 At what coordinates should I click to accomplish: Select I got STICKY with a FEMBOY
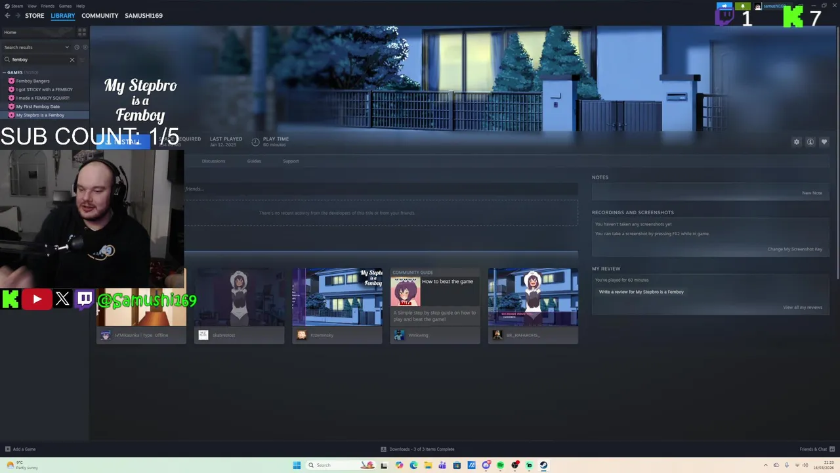(45, 89)
